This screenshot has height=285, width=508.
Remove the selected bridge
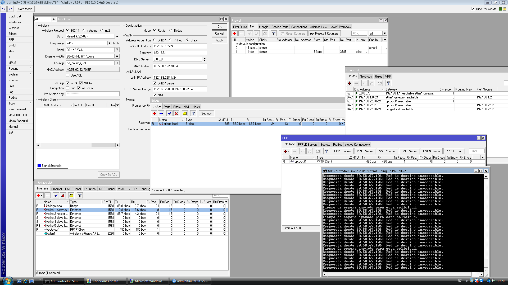(x=161, y=113)
